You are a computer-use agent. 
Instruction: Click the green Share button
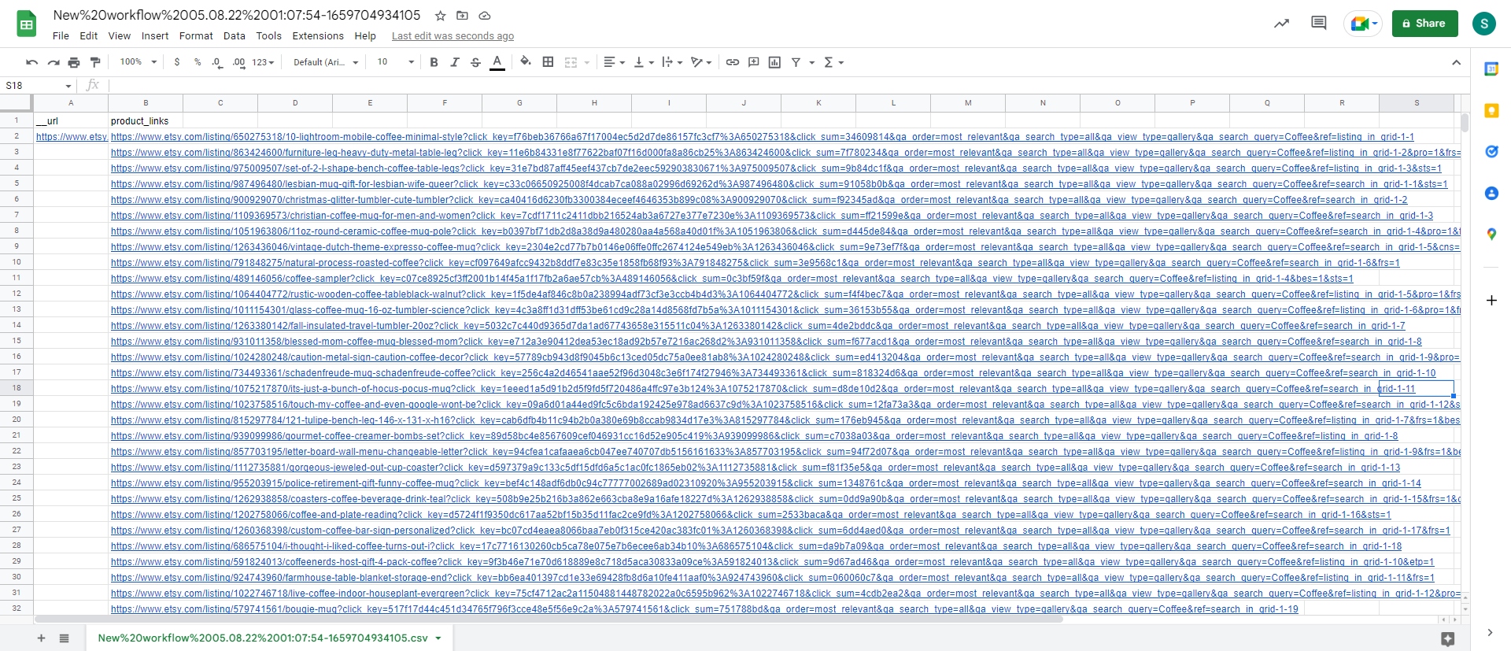[x=1424, y=24]
